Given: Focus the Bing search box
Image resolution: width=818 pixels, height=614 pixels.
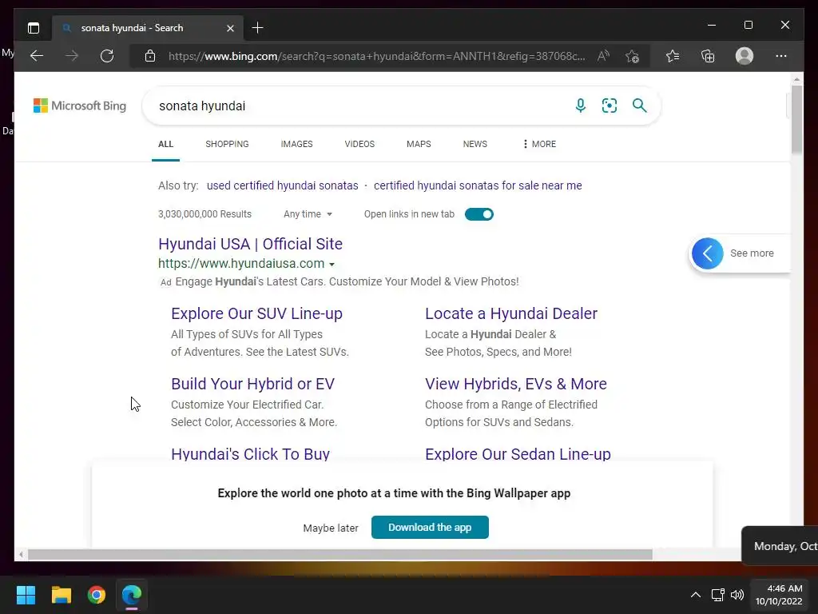Looking at the screenshot, I should pos(360,106).
